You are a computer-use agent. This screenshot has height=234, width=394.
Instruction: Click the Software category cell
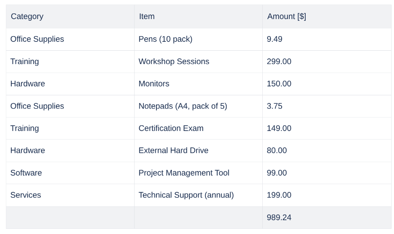[x=26, y=173]
